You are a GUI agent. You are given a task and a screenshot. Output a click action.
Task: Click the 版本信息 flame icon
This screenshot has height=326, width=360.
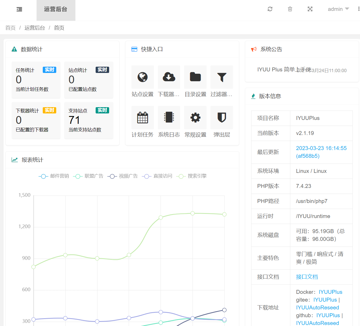pyautogui.click(x=253, y=96)
